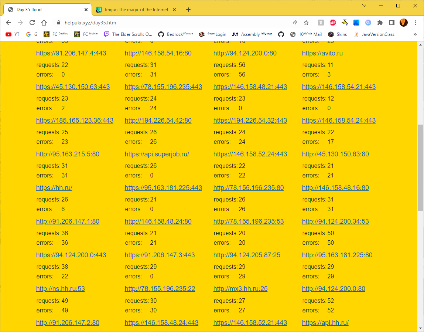Open link https://api.hh.ru/
The width and height of the screenshot is (424, 332).
coord(325,323)
